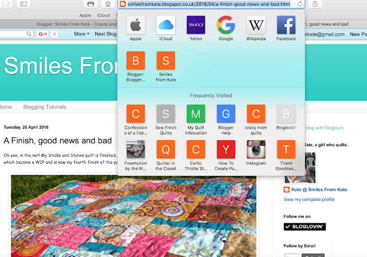Open the Smiles From Kate favorite tile
The image size is (367, 257).
(166, 61)
